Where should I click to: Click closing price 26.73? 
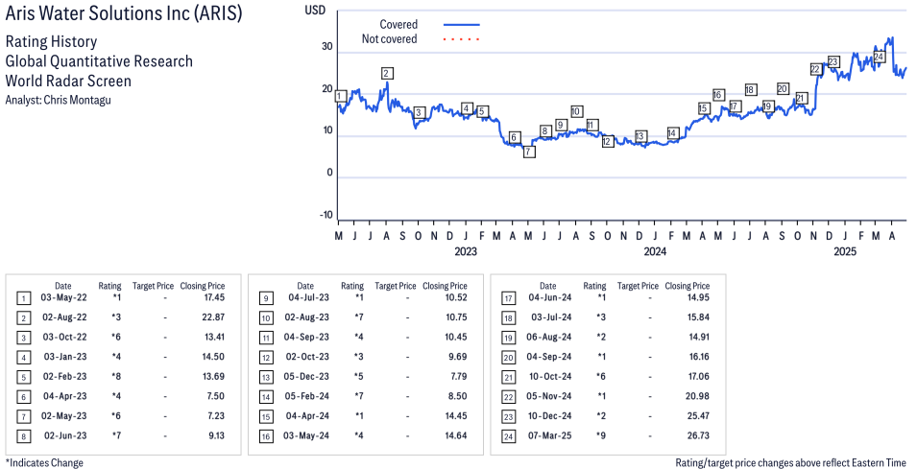(x=698, y=435)
